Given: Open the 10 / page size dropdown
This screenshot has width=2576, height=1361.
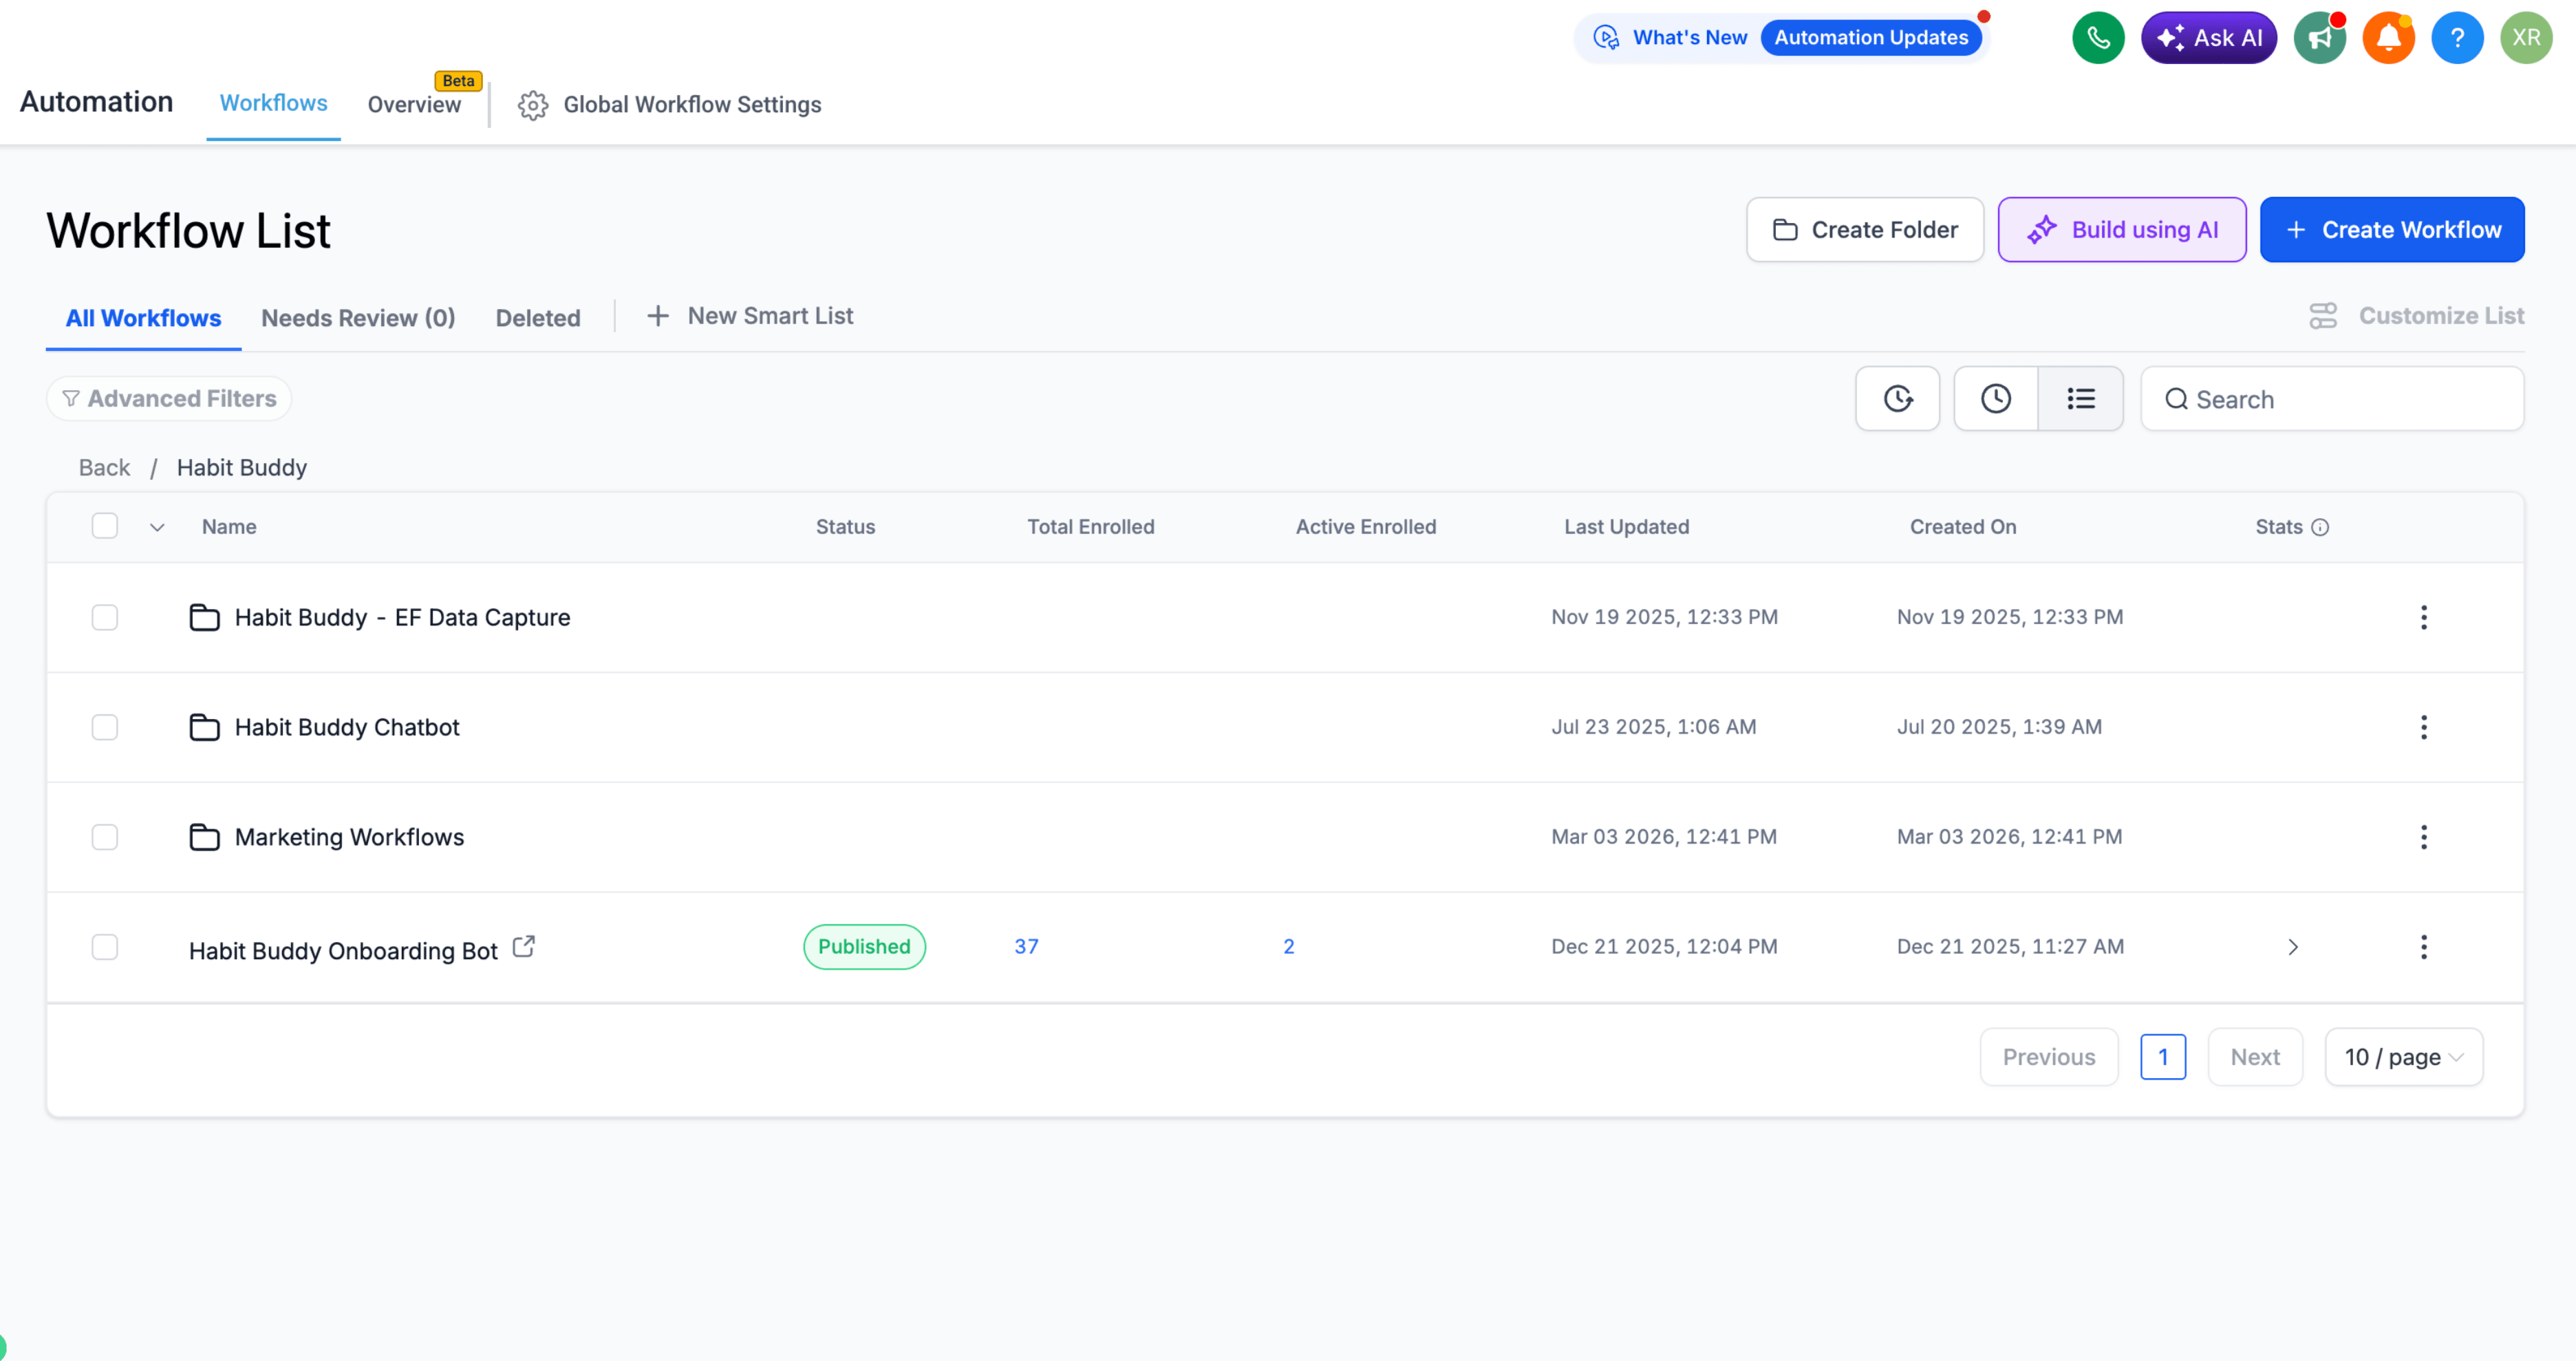Looking at the screenshot, I should click(x=2403, y=1057).
